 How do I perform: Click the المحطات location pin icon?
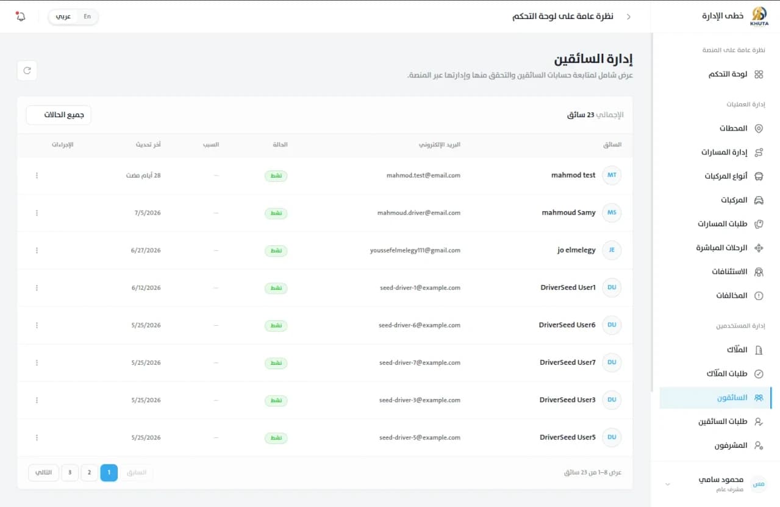(x=759, y=129)
